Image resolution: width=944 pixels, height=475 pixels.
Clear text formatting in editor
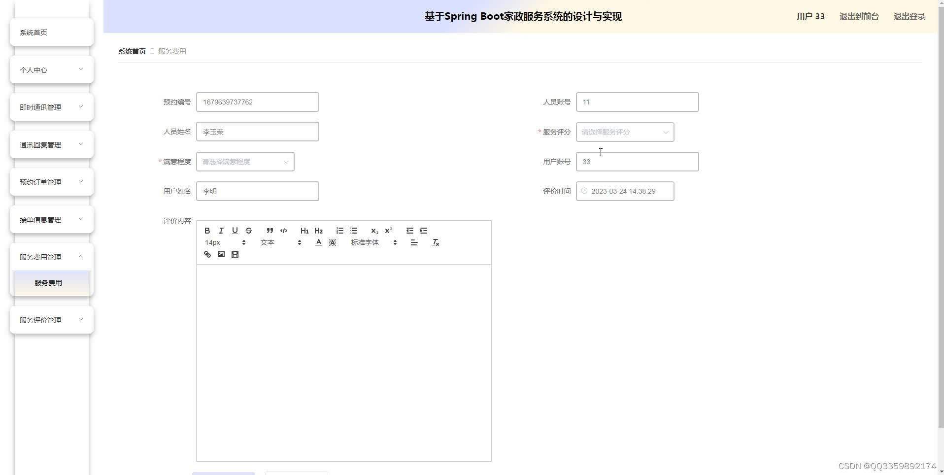click(436, 242)
